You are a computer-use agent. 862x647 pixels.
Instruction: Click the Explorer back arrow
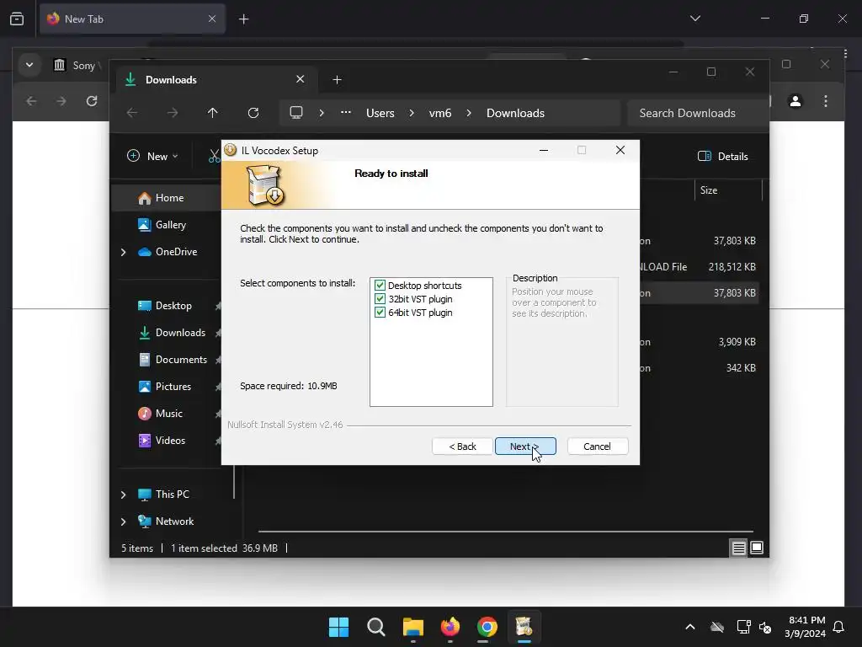coord(132,113)
